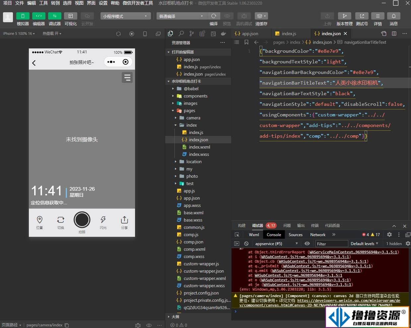Toggle the Debugger panel button
The height and width of the screenshot is (328, 411).
pyautogui.click(x=55, y=16)
